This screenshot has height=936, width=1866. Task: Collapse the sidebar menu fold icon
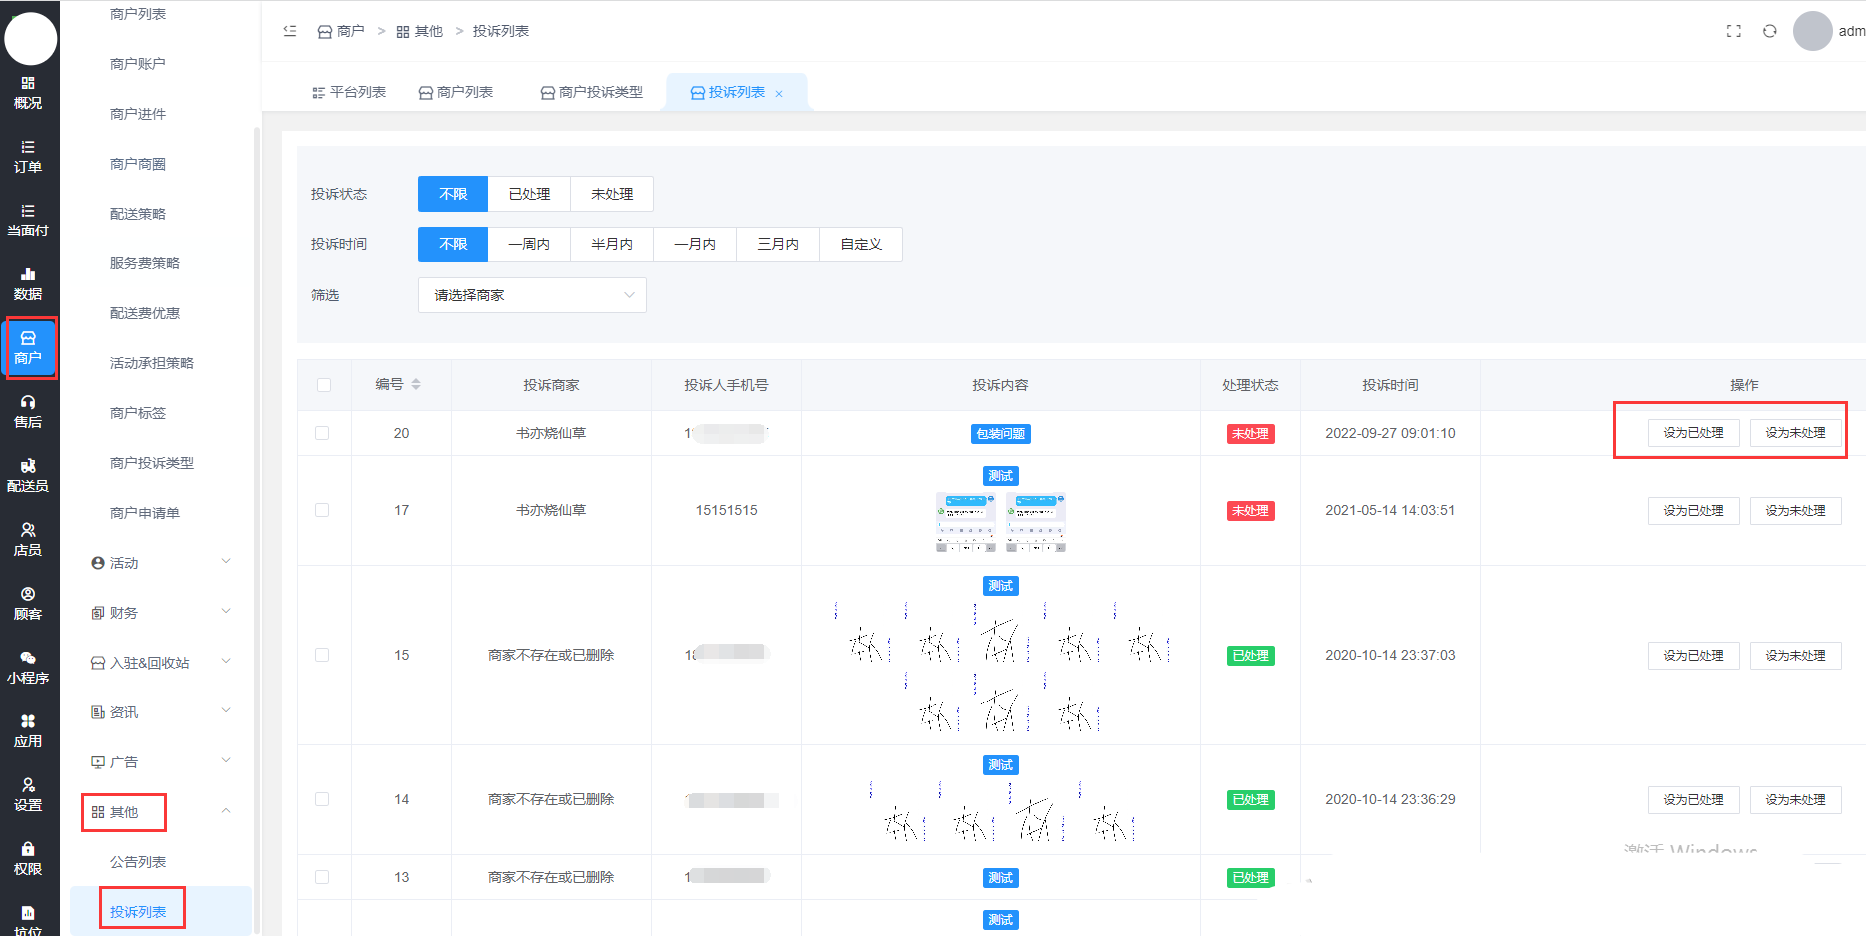pos(290,31)
